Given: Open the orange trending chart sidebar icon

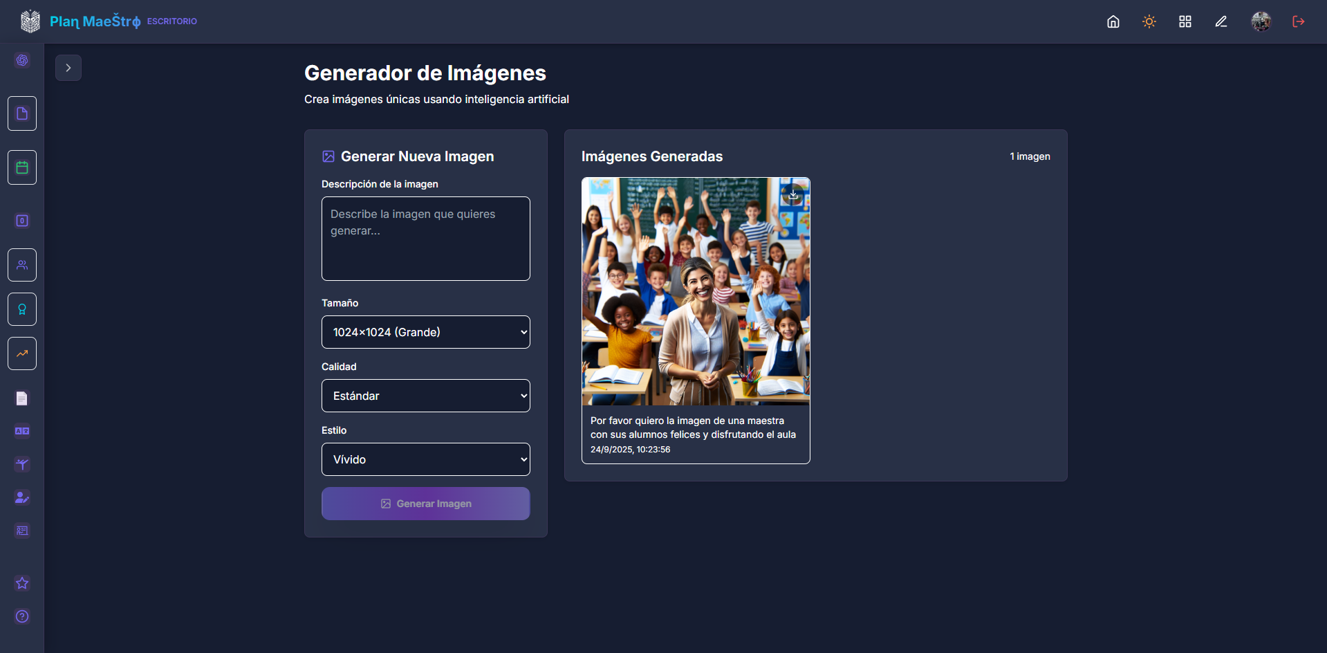Looking at the screenshot, I should (x=22, y=353).
